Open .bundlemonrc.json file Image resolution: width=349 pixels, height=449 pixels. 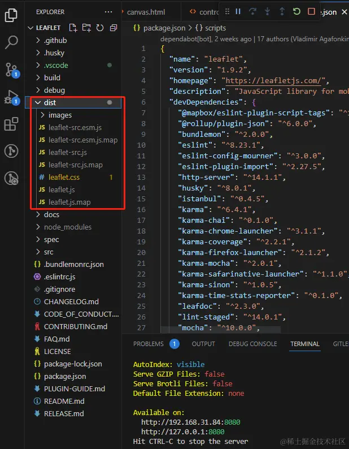(73, 264)
